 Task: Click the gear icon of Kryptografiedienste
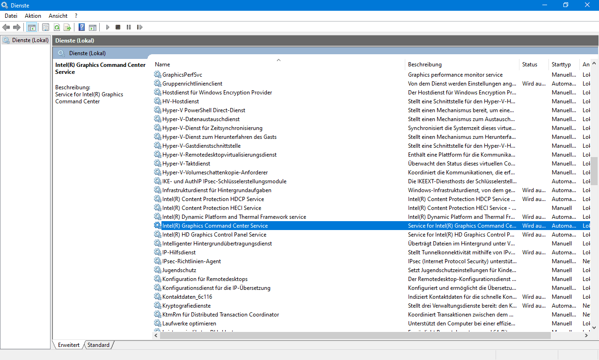pyautogui.click(x=158, y=306)
